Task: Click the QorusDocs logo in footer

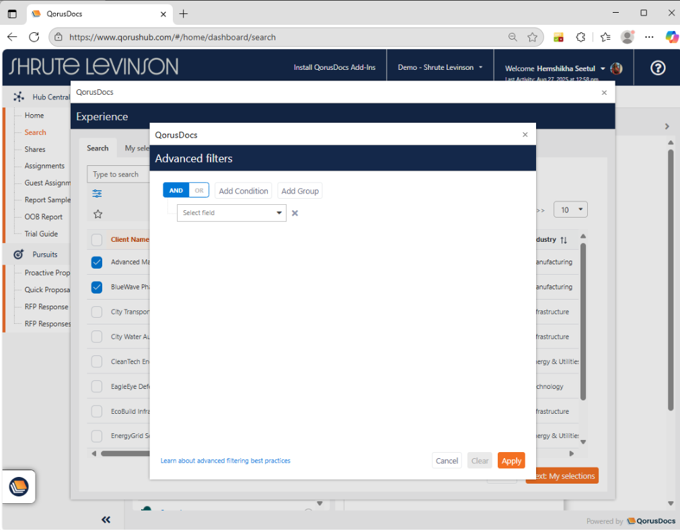Action: point(650,521)
